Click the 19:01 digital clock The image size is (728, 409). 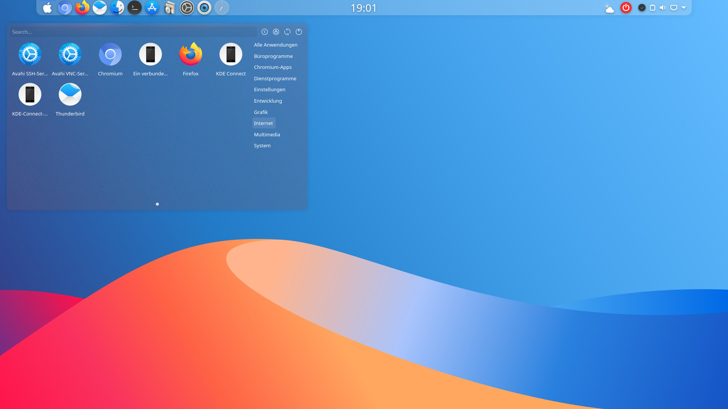click(364, 8)
